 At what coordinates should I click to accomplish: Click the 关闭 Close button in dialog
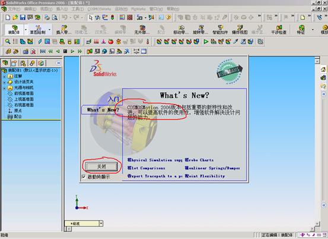pos(101,166)
